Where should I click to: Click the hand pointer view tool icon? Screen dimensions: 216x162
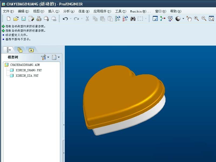tap(189, 18)
